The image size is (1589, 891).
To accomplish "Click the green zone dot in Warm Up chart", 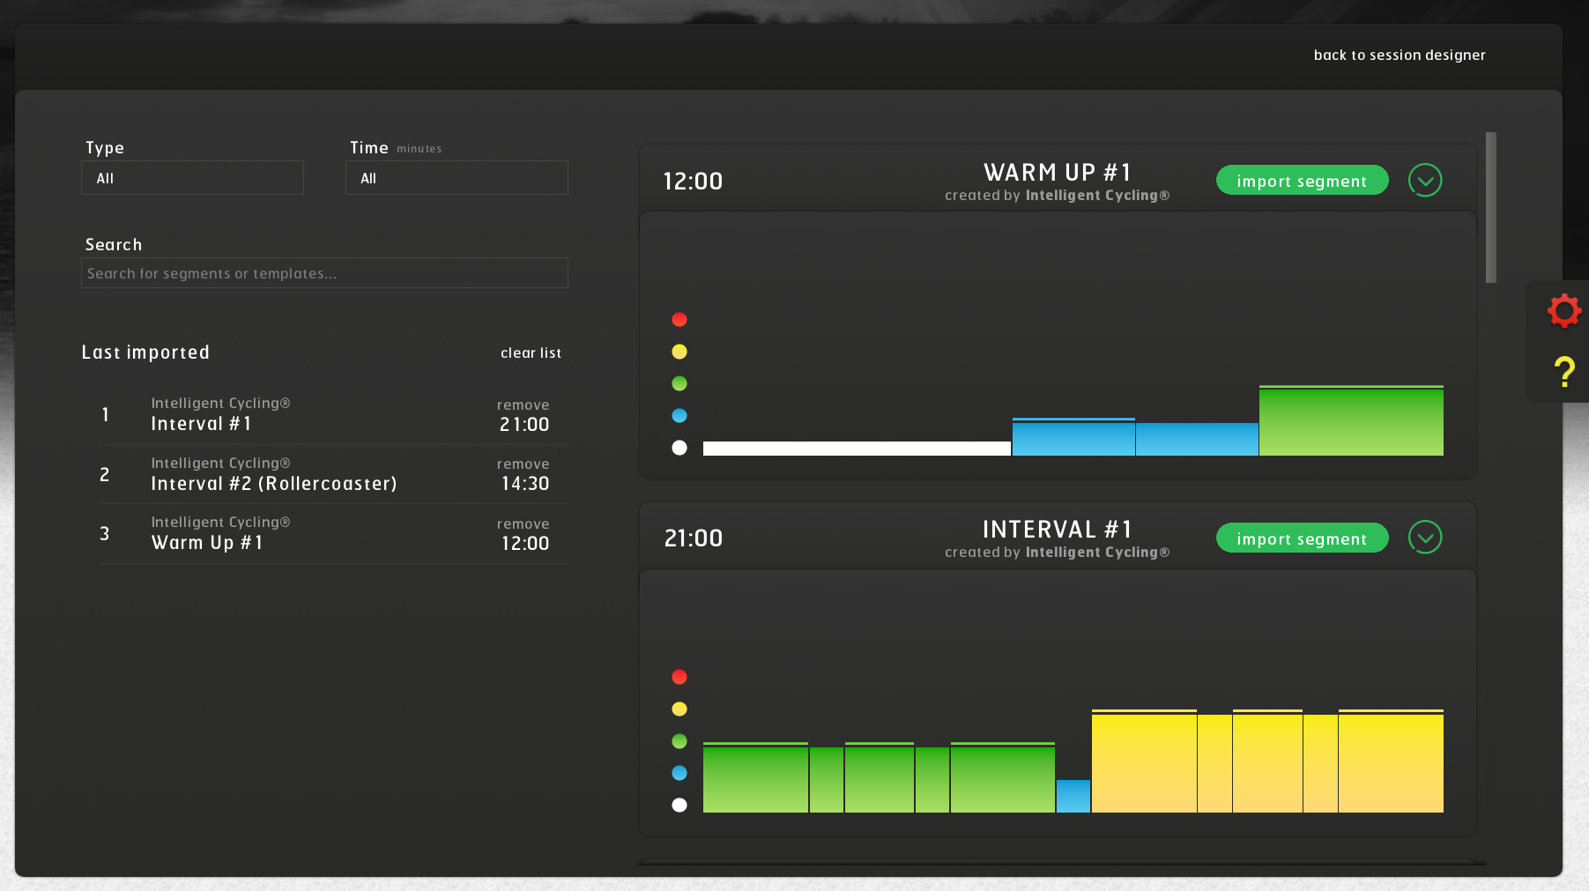I will point(679,383).
